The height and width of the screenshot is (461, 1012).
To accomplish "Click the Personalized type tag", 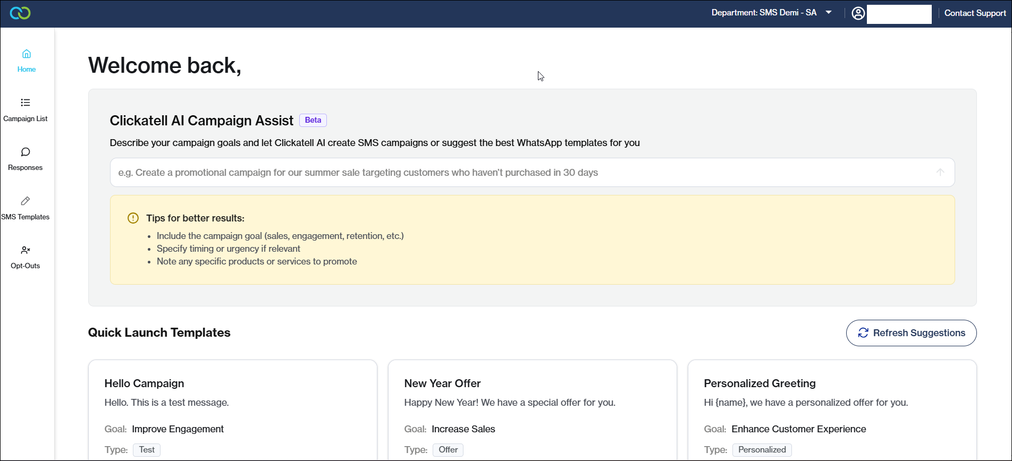I will point(762,450).
